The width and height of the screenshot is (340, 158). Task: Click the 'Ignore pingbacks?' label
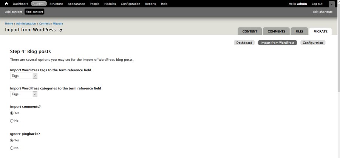(25, 134)
